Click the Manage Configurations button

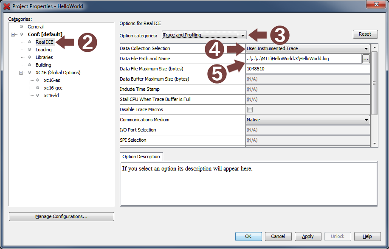62,217
